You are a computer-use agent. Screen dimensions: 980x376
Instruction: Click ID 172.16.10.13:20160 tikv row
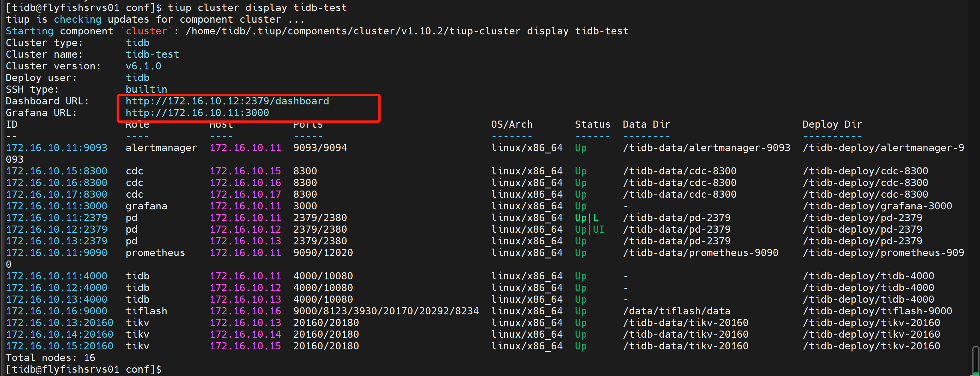(60, 323)
